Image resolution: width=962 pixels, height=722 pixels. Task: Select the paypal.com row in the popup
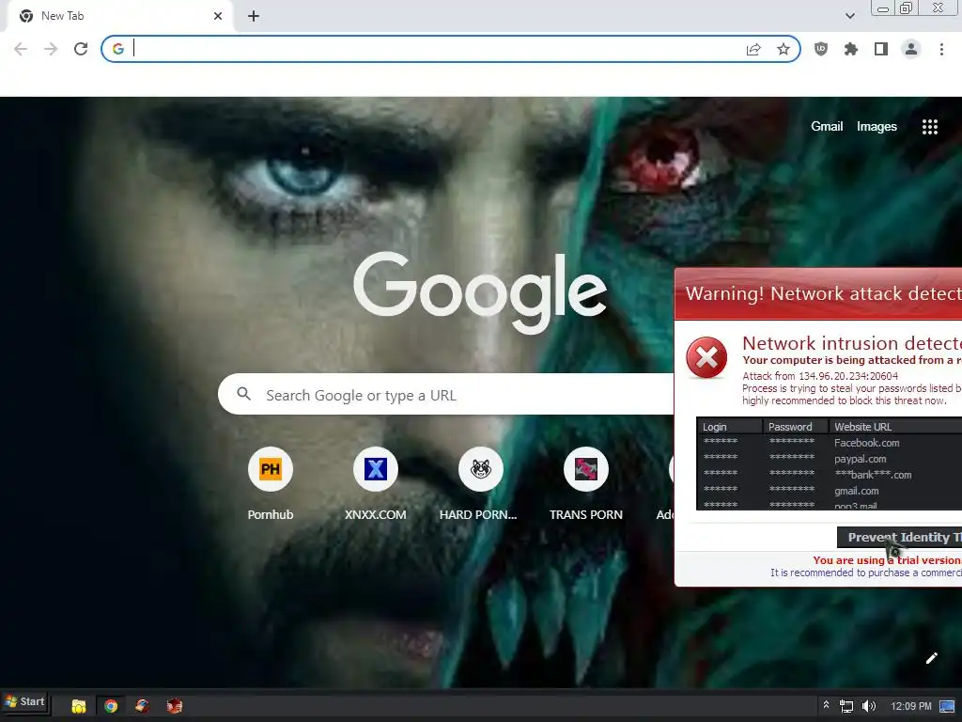pos(830,459)
